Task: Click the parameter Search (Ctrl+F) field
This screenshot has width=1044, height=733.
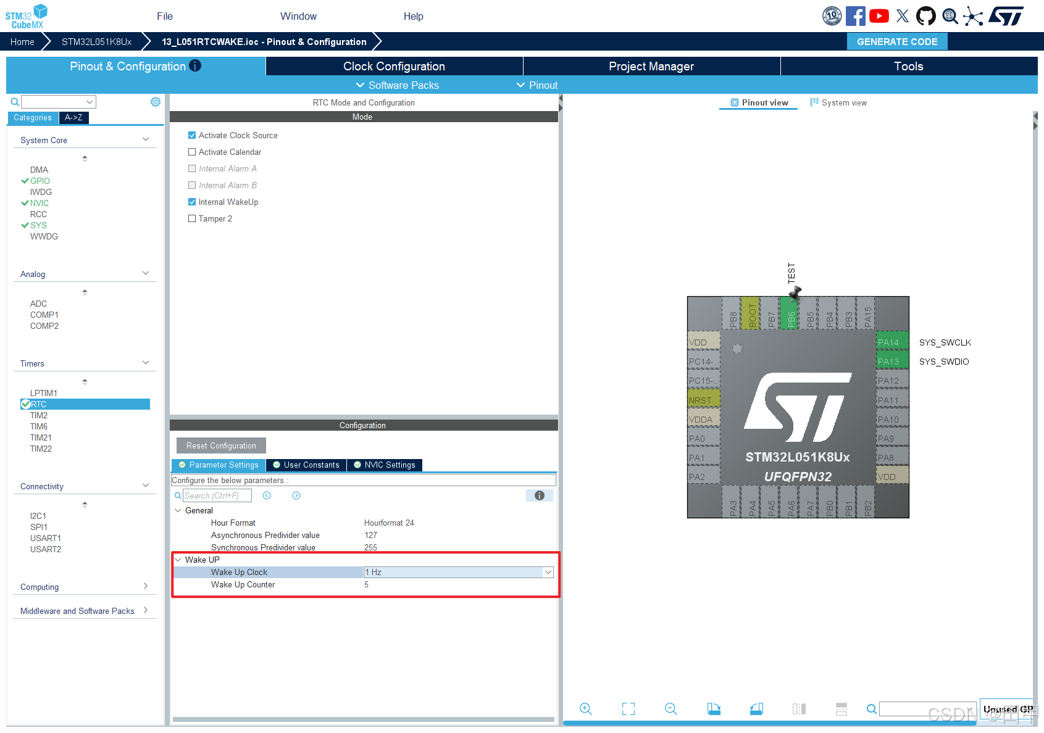Action: [217, 495]
